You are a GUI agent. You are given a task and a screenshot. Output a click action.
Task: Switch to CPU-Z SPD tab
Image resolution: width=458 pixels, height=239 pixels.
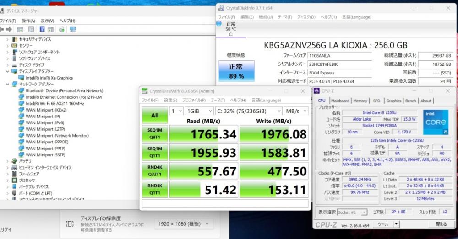click(376, 101)
